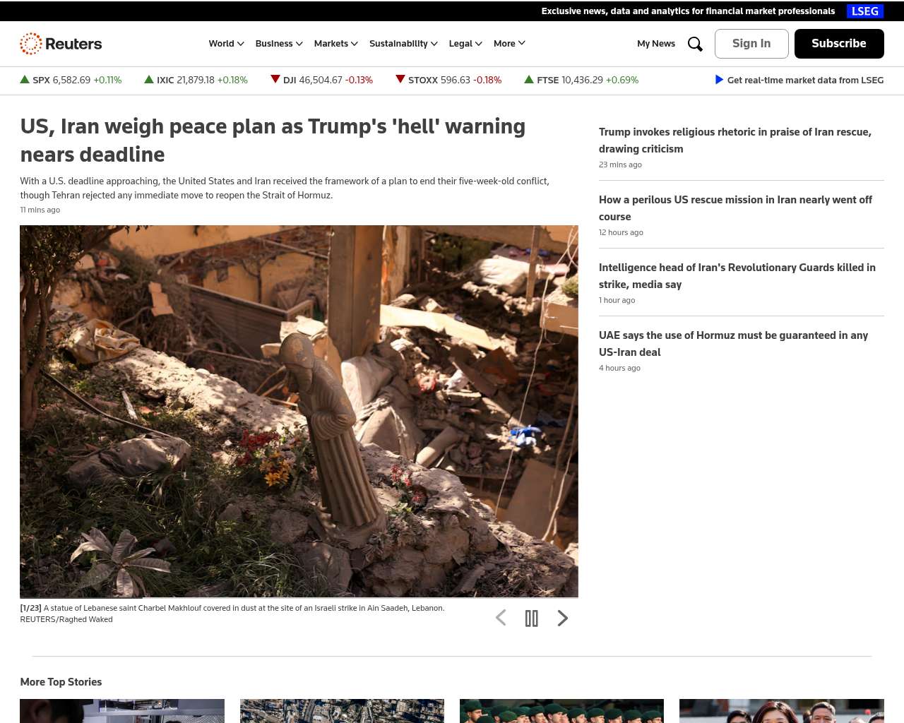Click the Sign In button
Image resolution: width=904 pixels, height=723 pixels.
751,44
